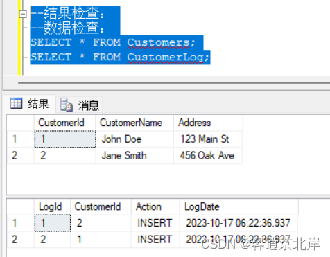
Task: Click the SELECT * FROM CustomerLog; query line
Action: 120,57
